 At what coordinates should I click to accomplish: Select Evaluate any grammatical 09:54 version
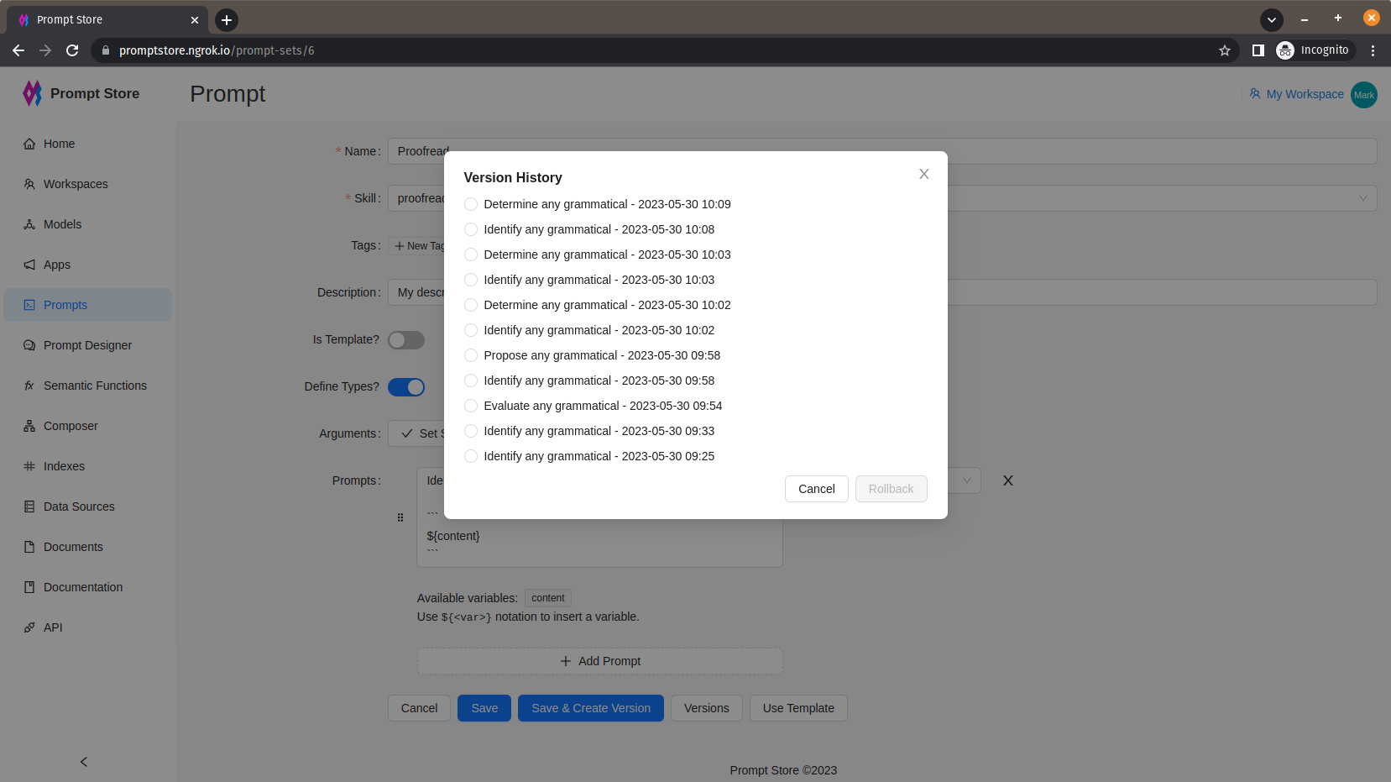point(471,406)
